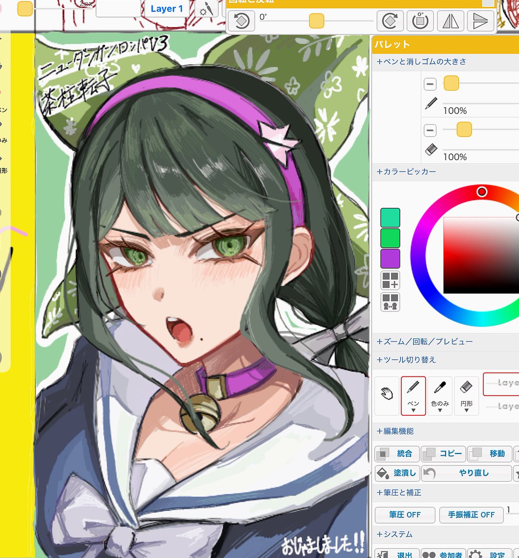Screen dimensions: 519x558
Task: Toggle 筆圧 OFF pen pressure
Action: pos(404,515)
